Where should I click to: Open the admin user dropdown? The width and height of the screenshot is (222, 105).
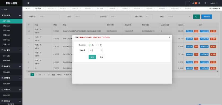coord(214,3)
